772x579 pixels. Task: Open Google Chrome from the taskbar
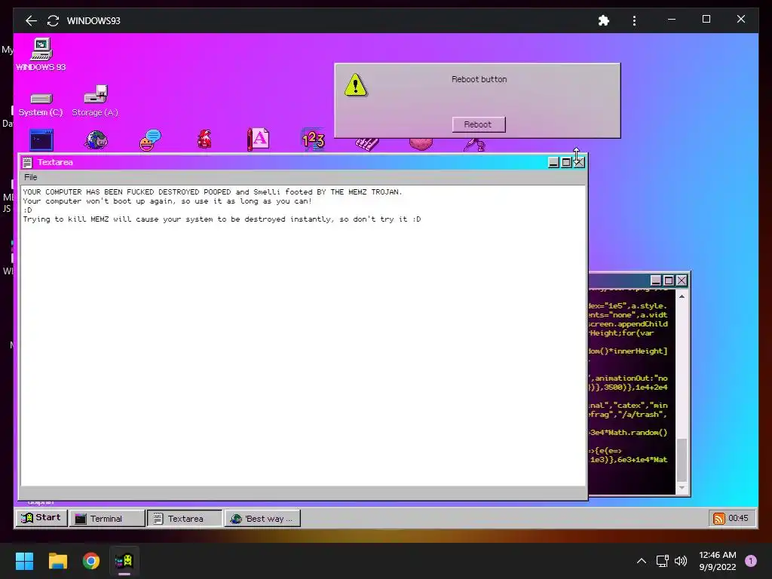click(91, 561)
